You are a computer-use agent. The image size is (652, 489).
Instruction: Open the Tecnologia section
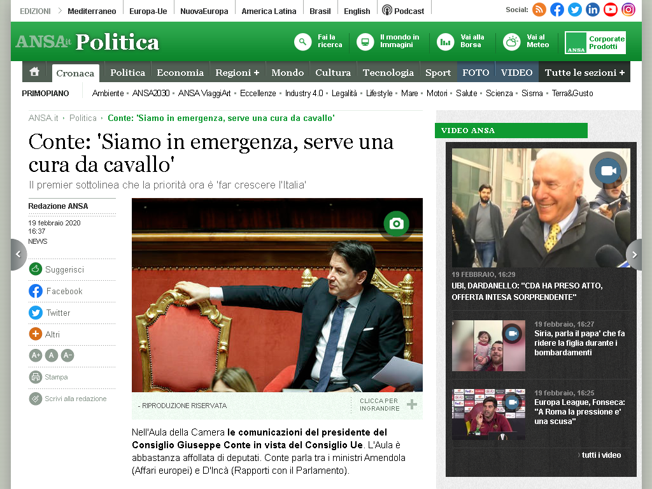(x=388, y=73)
